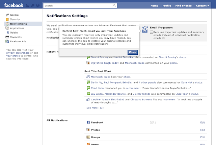Click comment icon beside Jia-lin Ng notification

click(x=88, y=82)
